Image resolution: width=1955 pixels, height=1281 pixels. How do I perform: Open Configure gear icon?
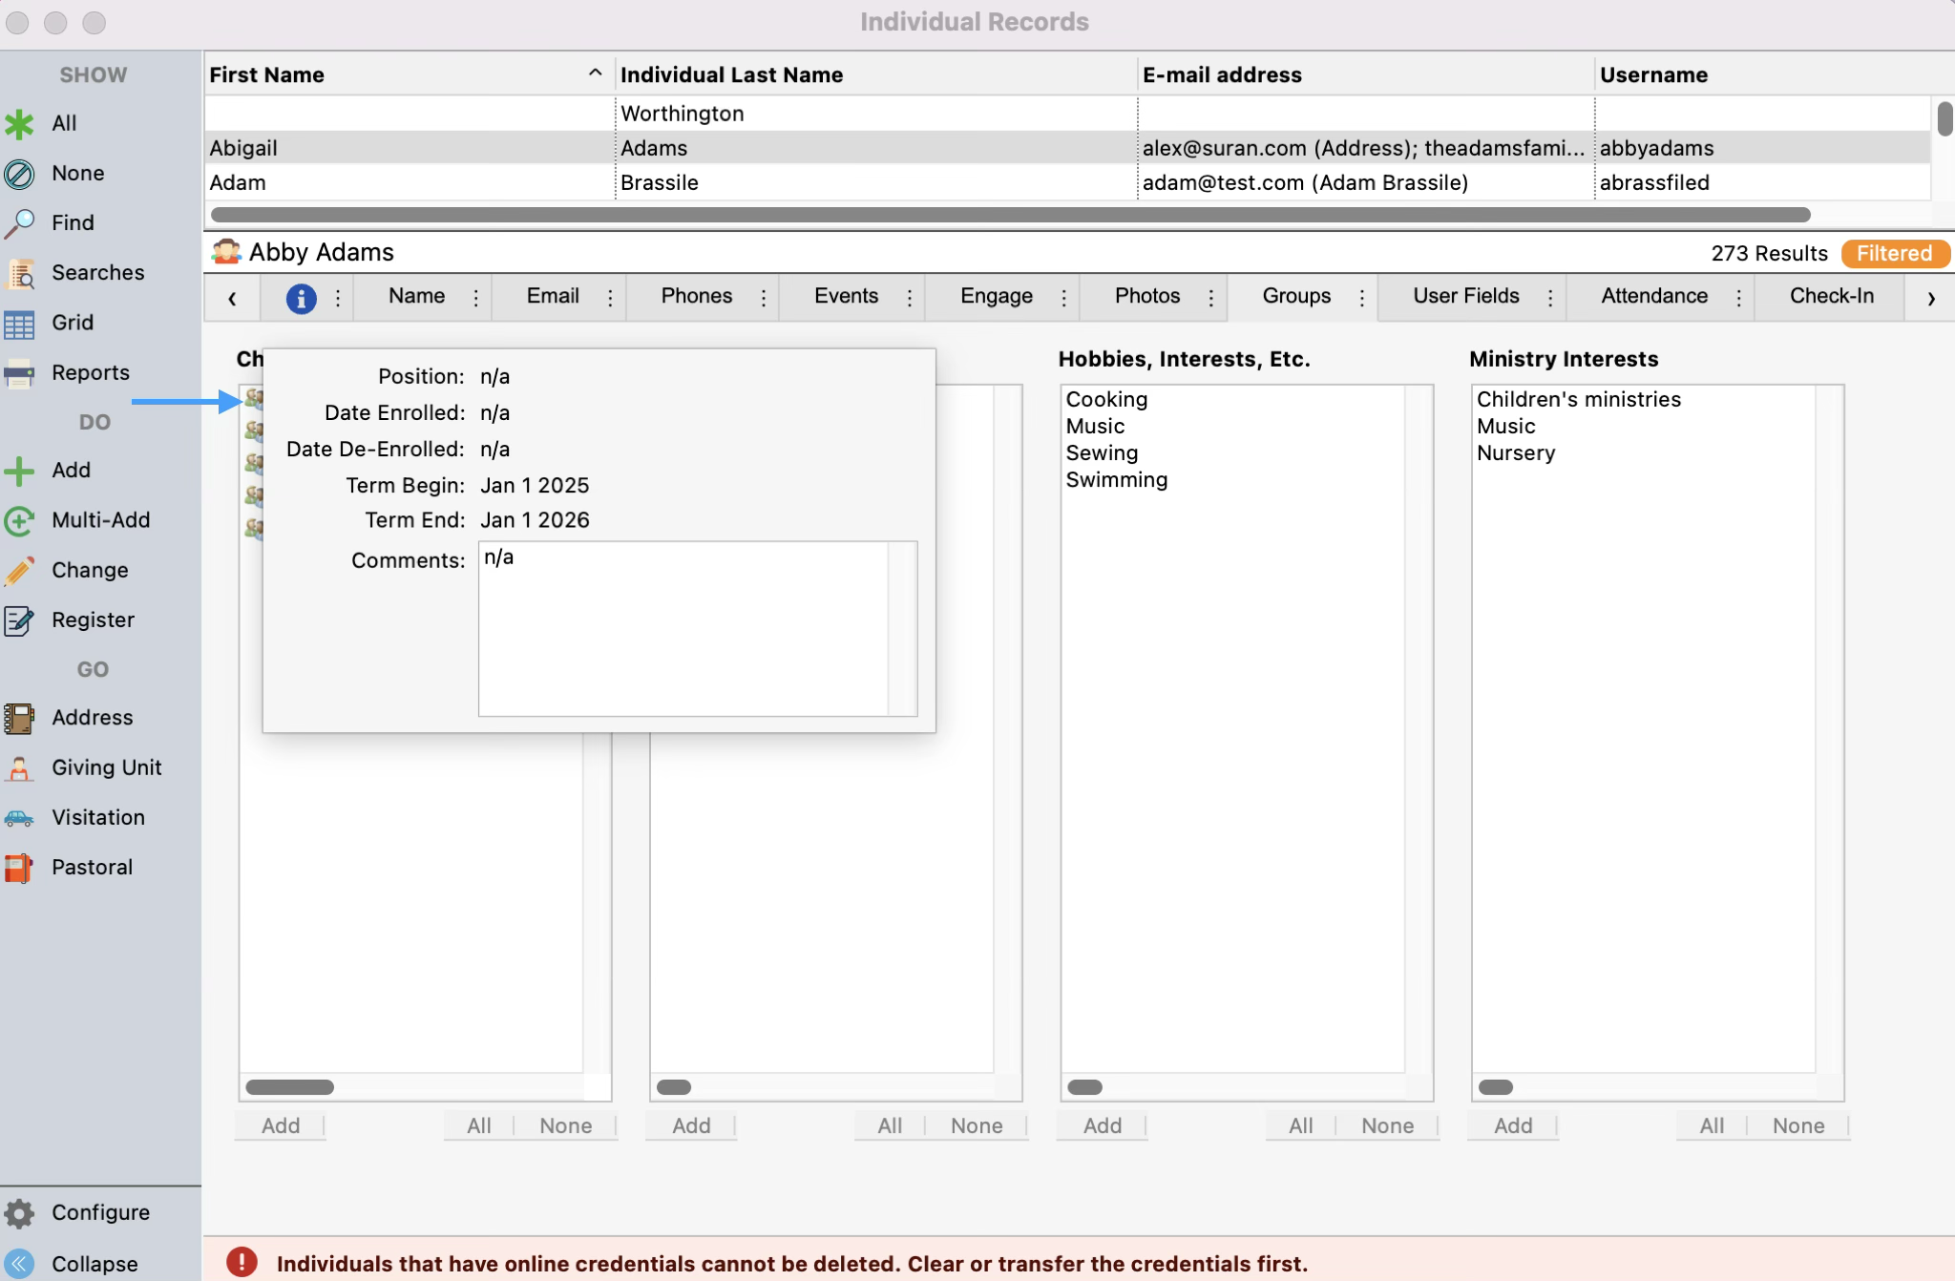(19, 1213)
